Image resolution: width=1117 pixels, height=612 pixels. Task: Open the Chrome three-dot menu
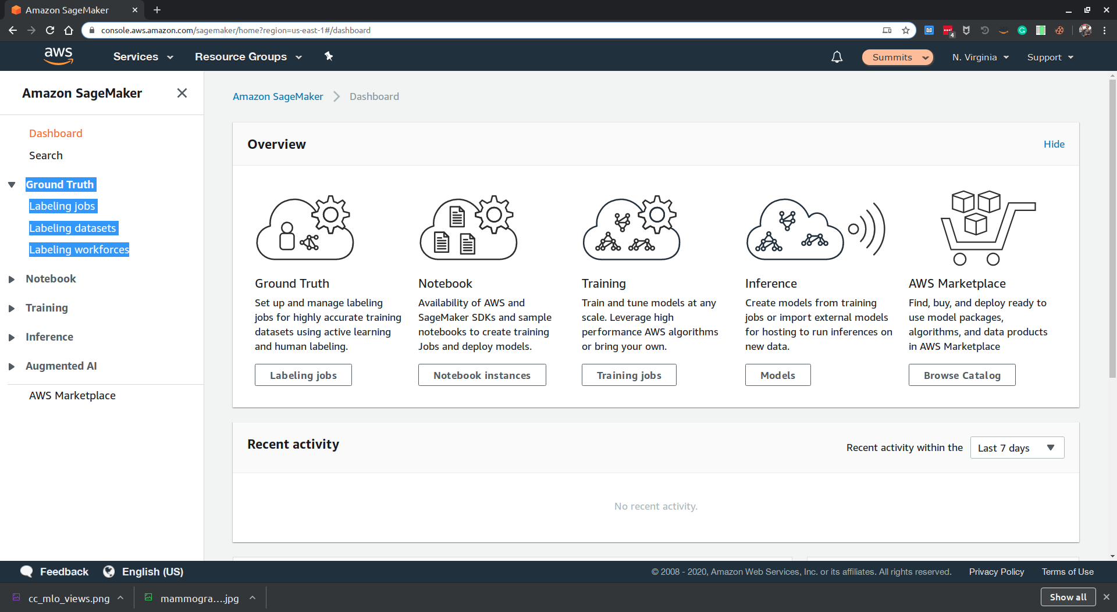click(1105, 30)
